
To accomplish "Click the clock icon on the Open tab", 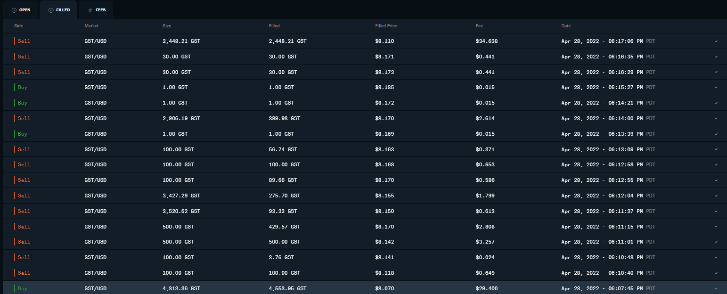I will pos(14,10).
